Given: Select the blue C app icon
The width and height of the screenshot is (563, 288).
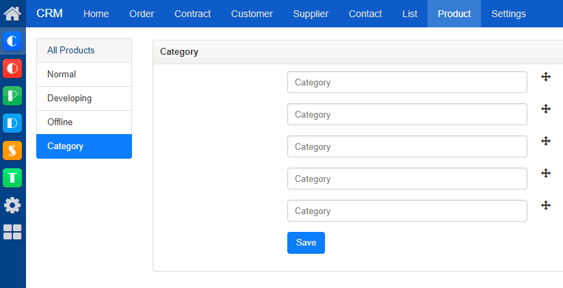Looking at the screenshot, I should point(12,41).
